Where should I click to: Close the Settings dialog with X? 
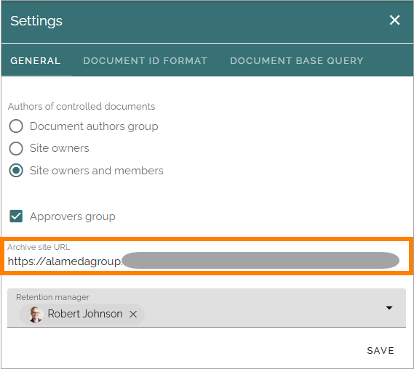pos(394,20)
